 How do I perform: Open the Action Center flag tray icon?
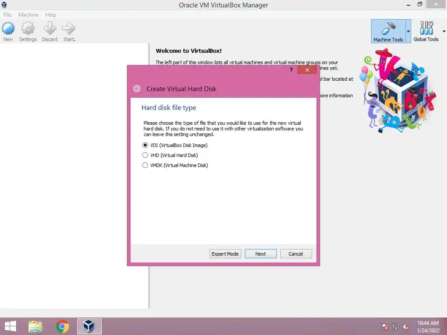[x=385, y=327]
